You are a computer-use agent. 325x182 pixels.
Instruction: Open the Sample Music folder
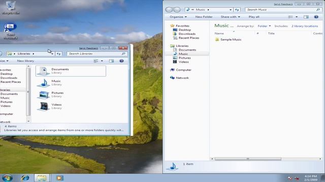point(228,39)
